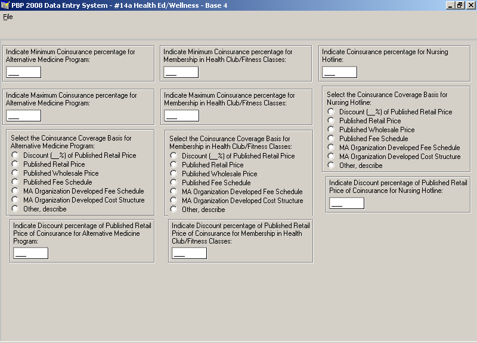Select Other, describe for Alternative Medicine Program
This screenshot has height=343, width=477.
39,209
